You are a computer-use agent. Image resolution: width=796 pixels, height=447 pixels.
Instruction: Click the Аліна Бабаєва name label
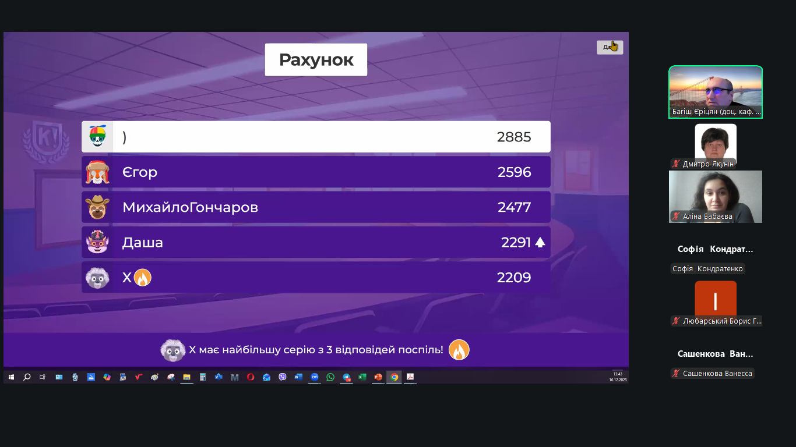coord(707,217)
